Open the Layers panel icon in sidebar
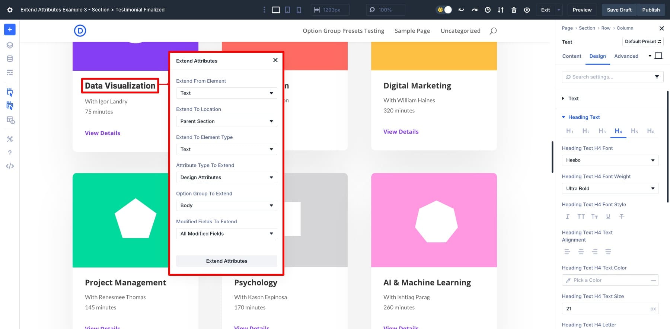 click(x=10, y=45)
